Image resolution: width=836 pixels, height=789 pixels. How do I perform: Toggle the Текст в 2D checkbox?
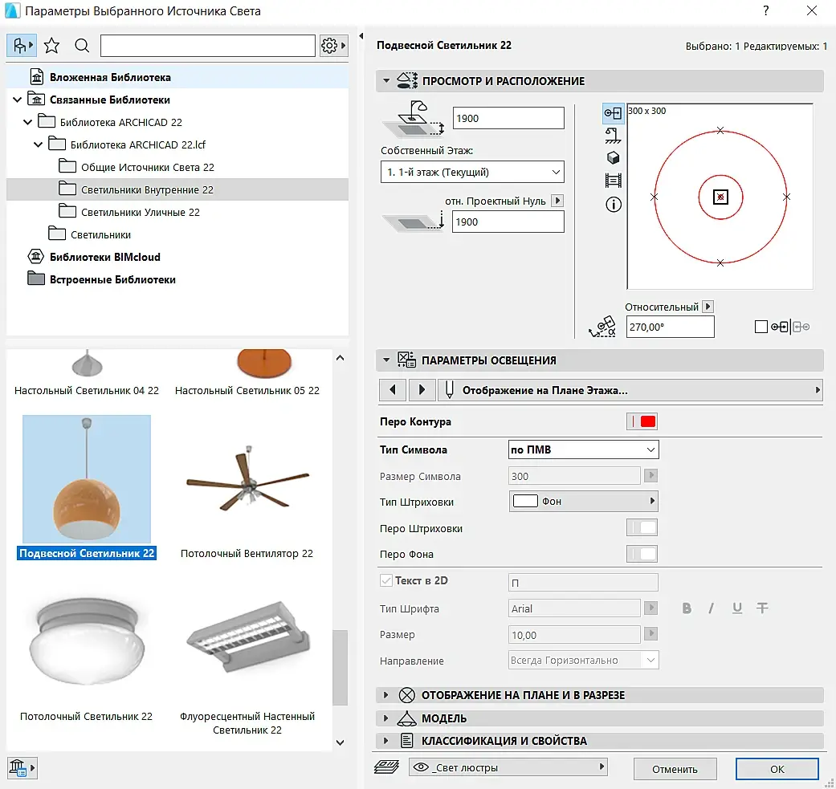[386, 580]
